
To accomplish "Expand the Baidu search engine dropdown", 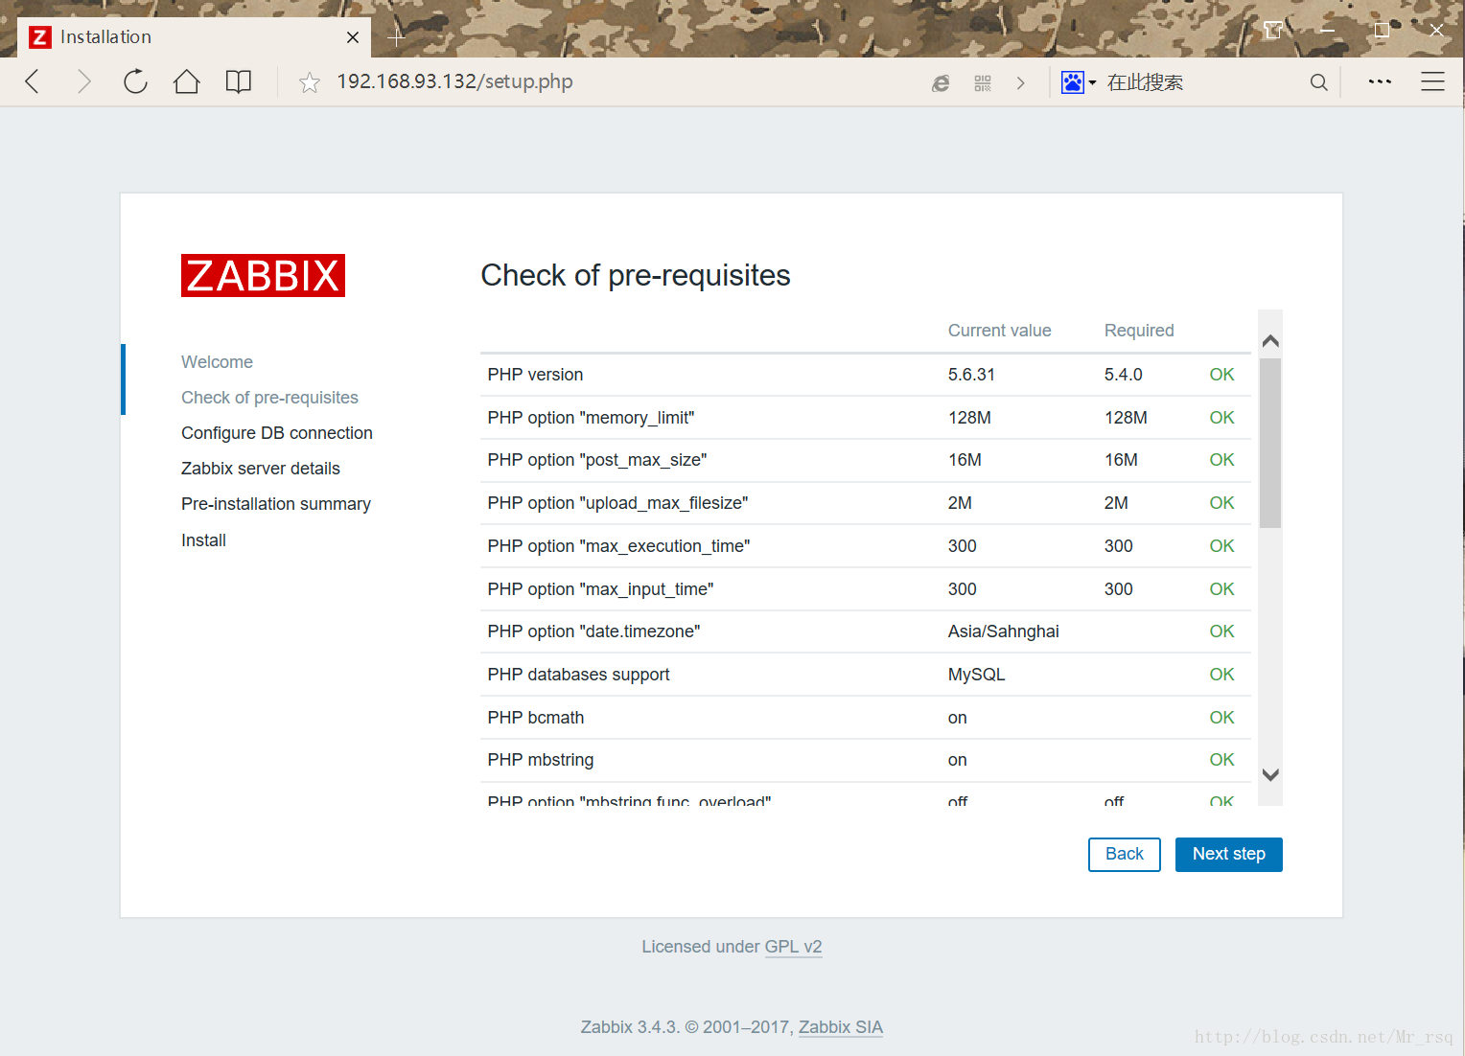I will pyautogui.click(x=1079, y=83).
